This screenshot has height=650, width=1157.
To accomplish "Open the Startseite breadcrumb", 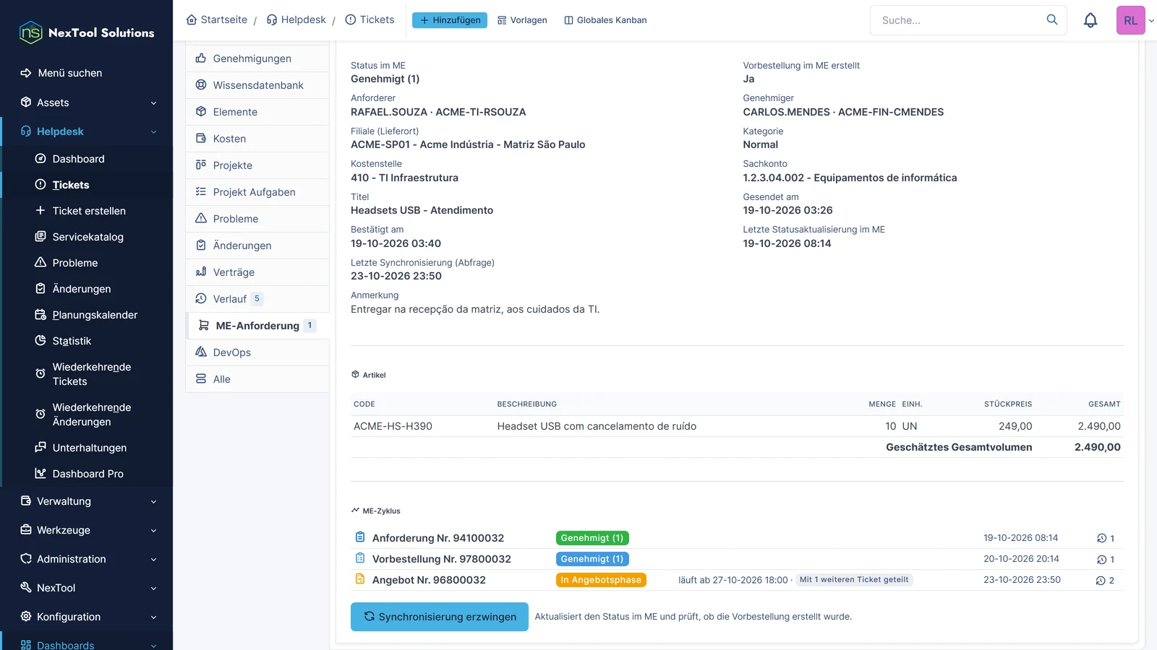I will pyautogui.click(x=217, y=19).
